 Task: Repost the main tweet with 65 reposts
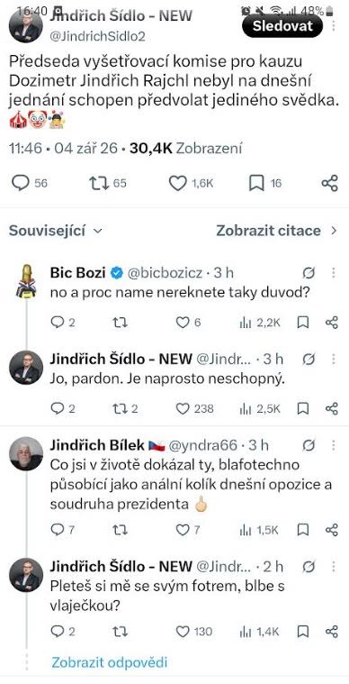coord(97,183)
